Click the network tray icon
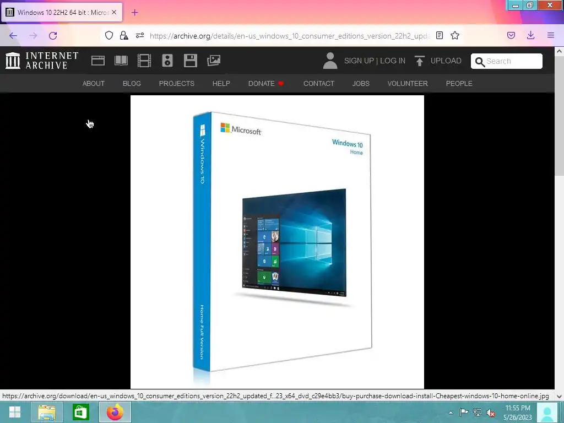564x423 pixels. tap(478, 412)
